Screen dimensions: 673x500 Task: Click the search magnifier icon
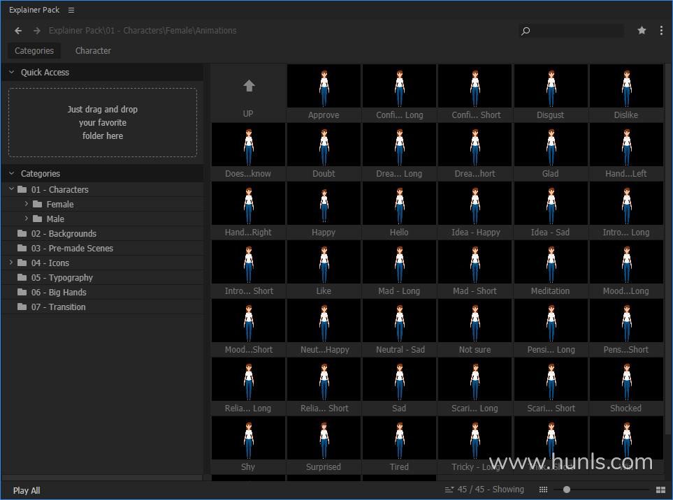(x=526, y=31)
